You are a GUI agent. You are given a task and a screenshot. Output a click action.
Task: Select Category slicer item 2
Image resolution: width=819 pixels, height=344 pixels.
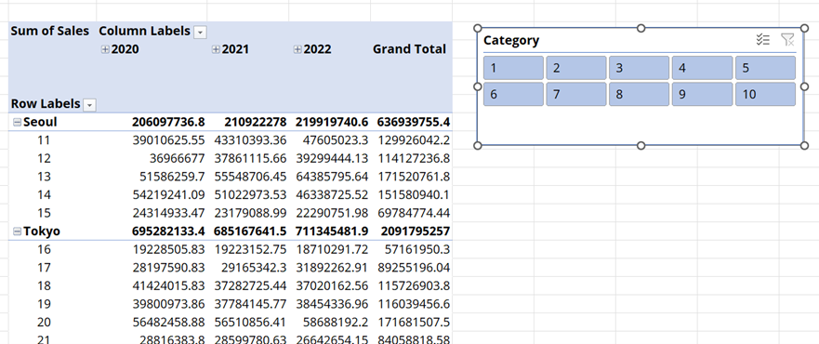576,68
